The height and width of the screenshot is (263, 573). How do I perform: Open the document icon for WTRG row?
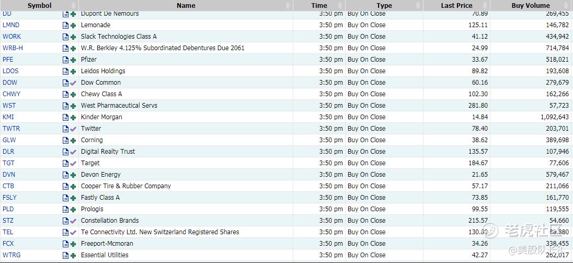[65, 256]
